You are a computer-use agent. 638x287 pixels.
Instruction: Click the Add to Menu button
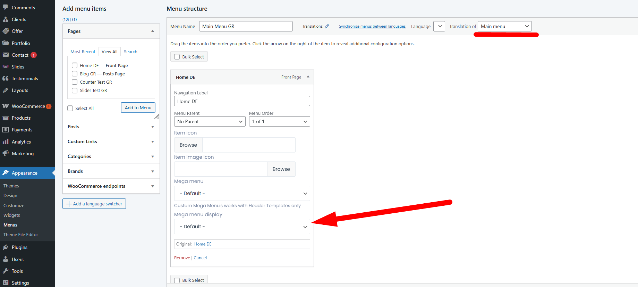coord(138,108)
